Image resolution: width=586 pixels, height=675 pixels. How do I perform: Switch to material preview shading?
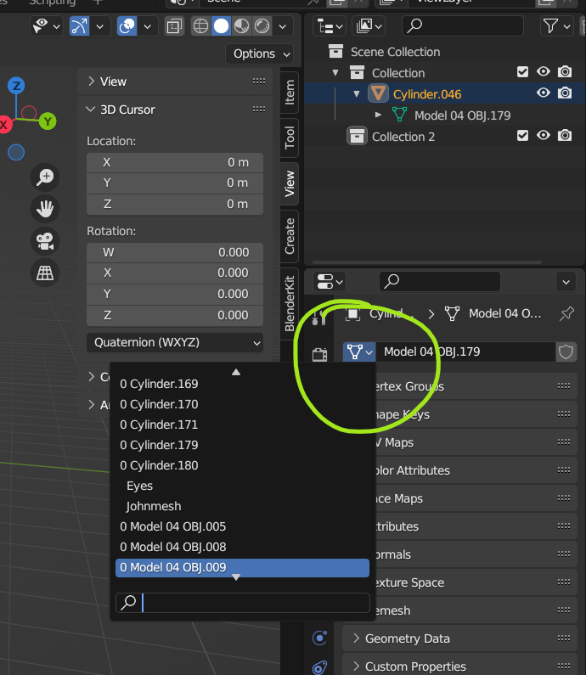pyautogui.click(x=241, y=26)
